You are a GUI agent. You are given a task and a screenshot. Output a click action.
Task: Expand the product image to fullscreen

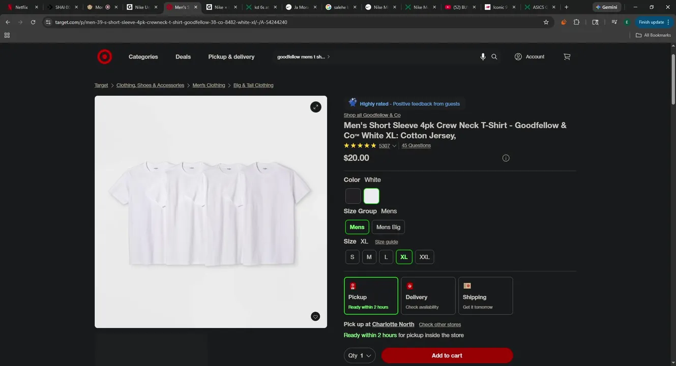pos(316,107)
